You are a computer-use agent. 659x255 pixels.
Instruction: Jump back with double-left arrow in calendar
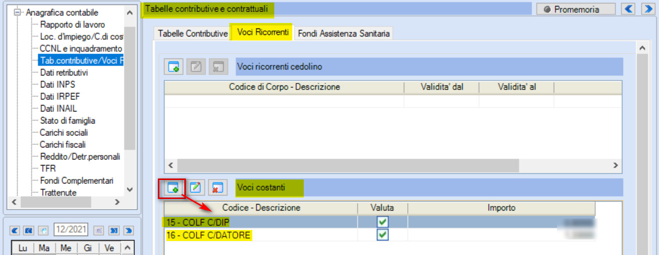click(x=28, y=230)
